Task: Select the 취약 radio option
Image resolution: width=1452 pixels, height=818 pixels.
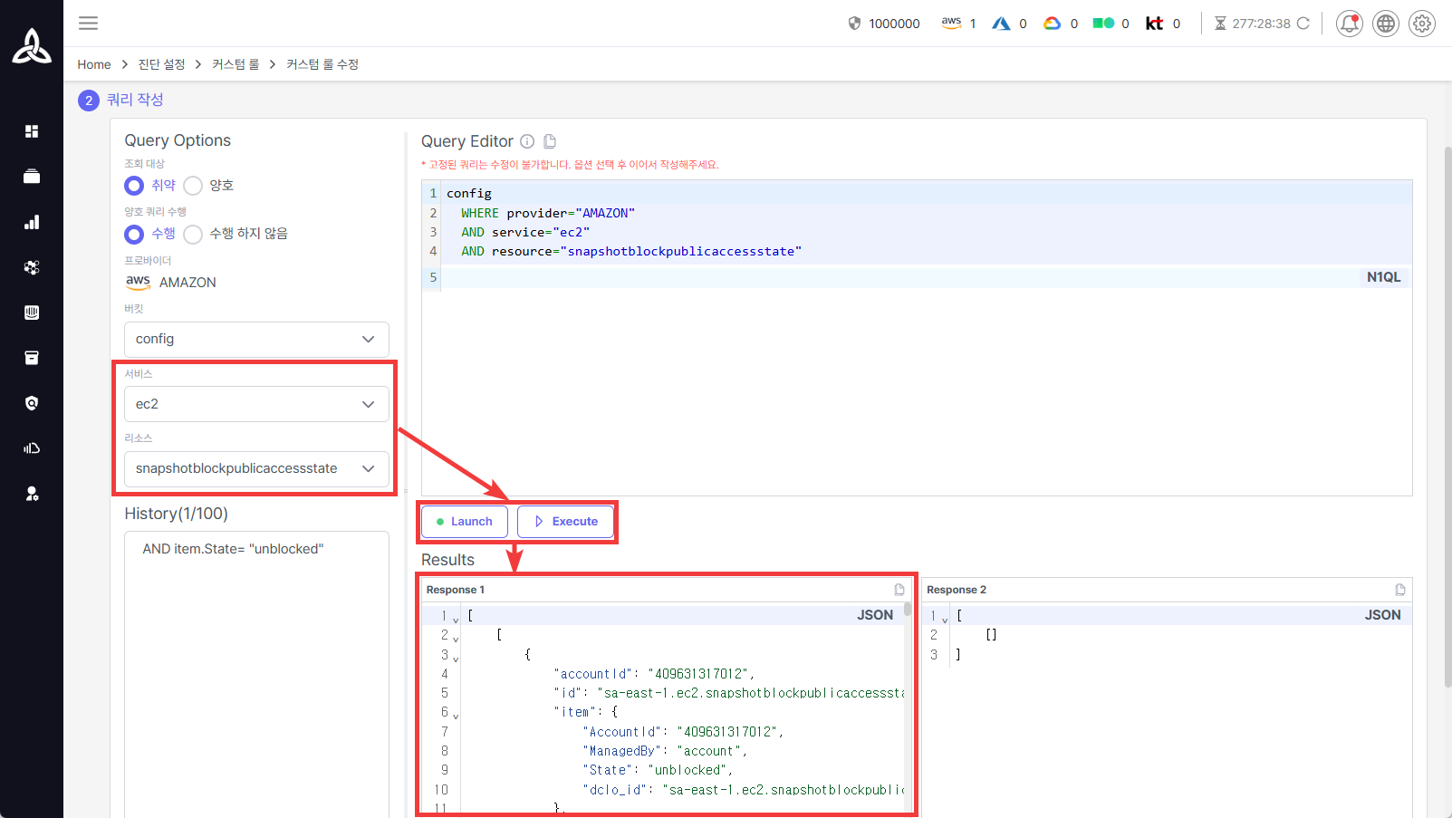Action: pos(135,186)
